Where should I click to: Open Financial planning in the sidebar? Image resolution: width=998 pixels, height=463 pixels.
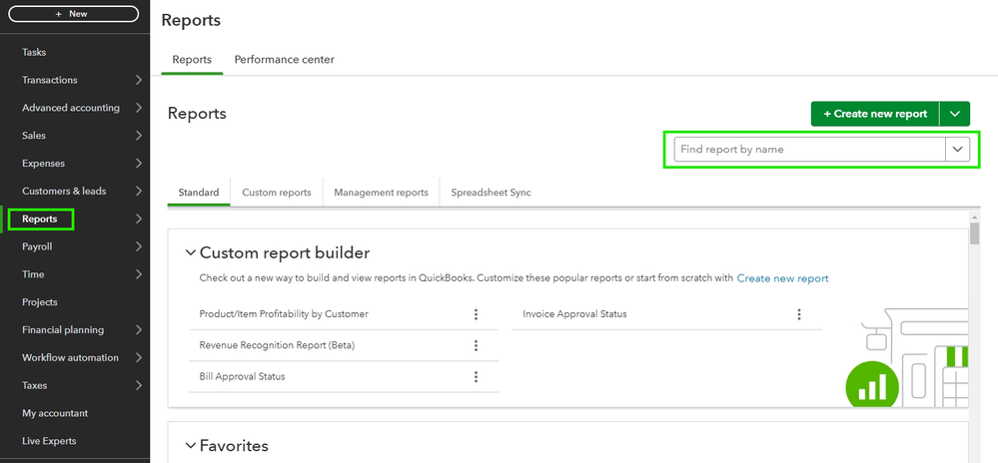[x=63, y=330]
